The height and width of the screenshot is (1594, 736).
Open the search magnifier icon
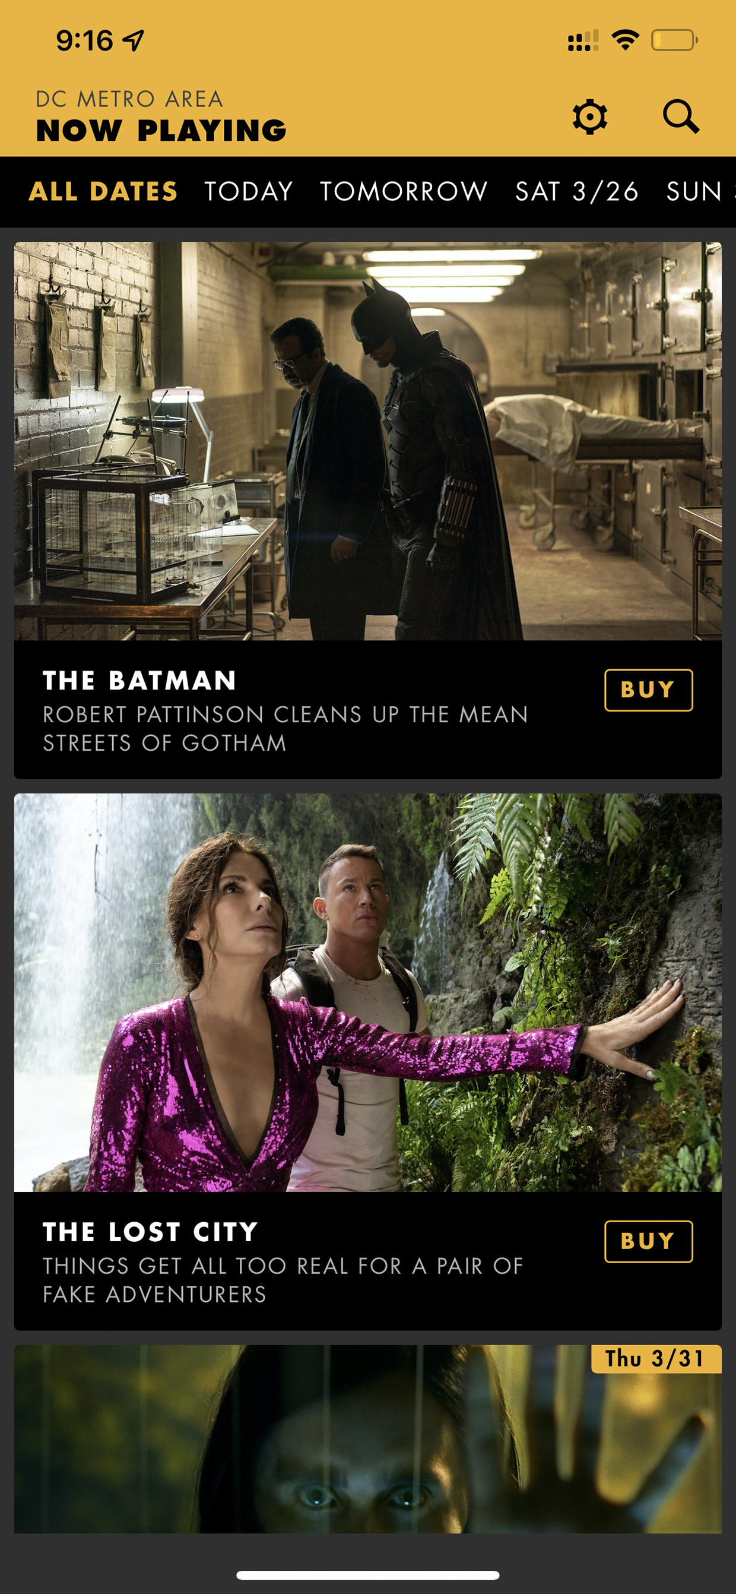(x=681, y=116)
